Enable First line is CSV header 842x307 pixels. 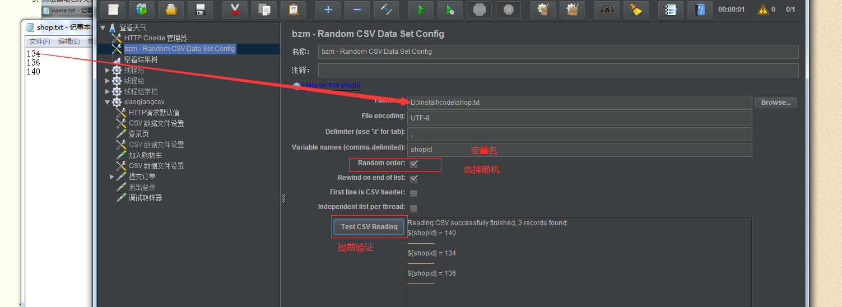tap(413, 193)
